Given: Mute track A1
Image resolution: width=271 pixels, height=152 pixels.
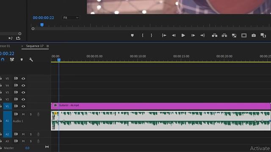Looking at the screenshot, I should pos(23,114).
